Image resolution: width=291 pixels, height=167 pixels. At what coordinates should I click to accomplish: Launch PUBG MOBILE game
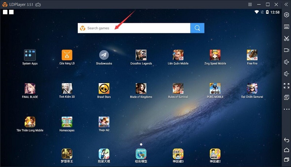point(215,88)
